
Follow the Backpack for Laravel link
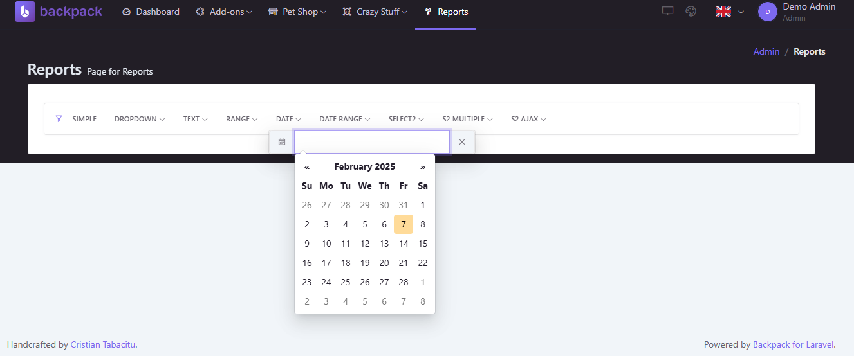793,344
